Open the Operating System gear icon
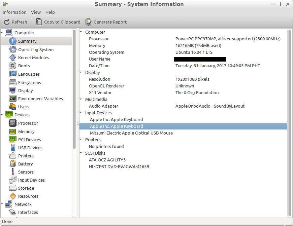 pos(13,49)
